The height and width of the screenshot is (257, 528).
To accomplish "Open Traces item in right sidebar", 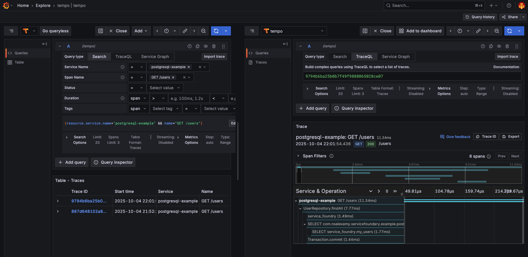I will [x=261, y=62].
